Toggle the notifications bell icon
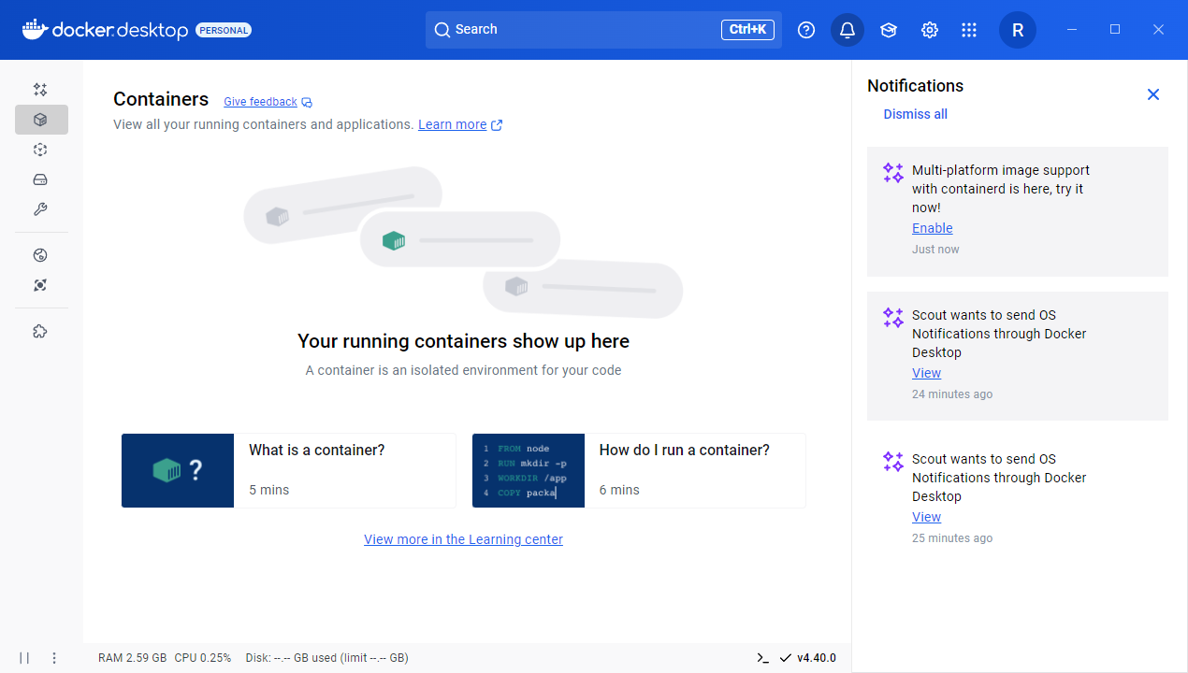 [848, 30]
